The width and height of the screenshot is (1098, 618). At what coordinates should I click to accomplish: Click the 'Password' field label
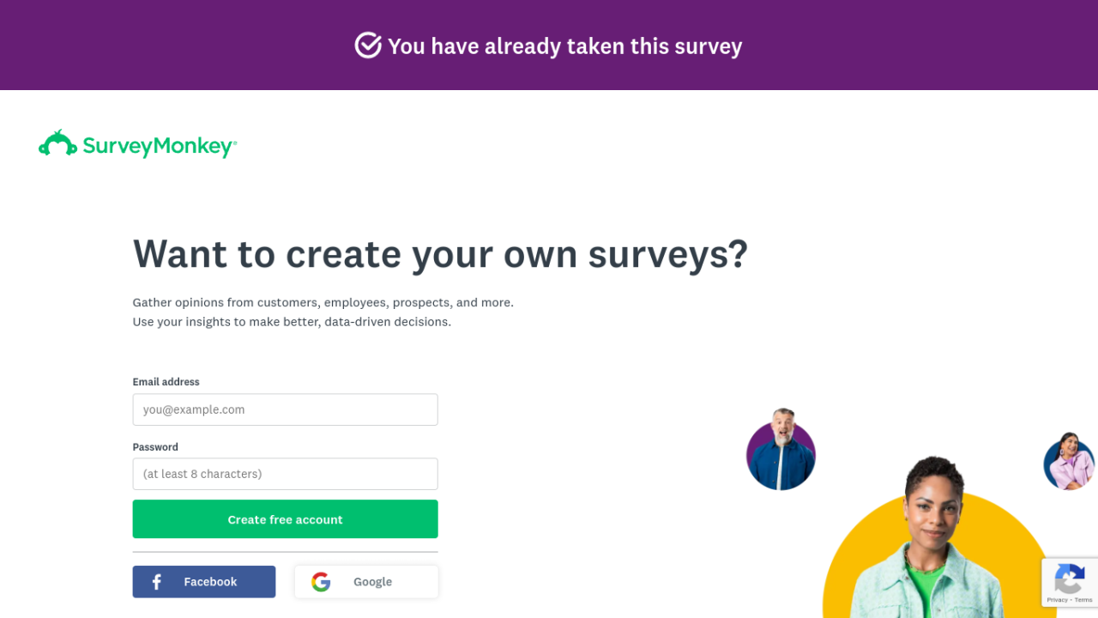point(155,447)
